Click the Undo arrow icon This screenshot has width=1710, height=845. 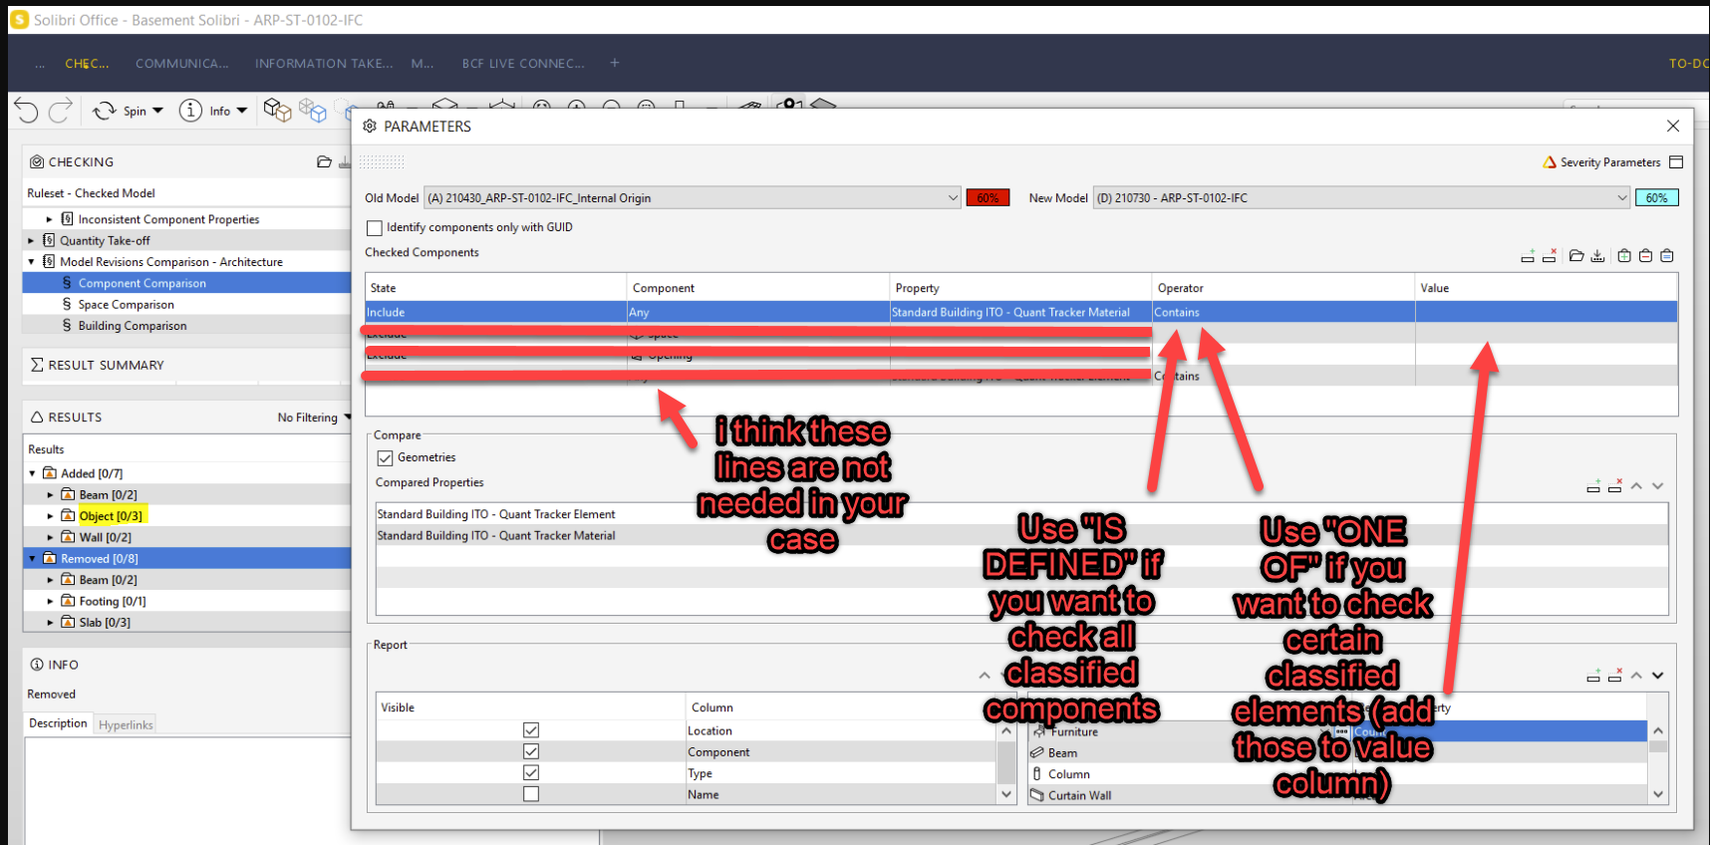(27, 111)
